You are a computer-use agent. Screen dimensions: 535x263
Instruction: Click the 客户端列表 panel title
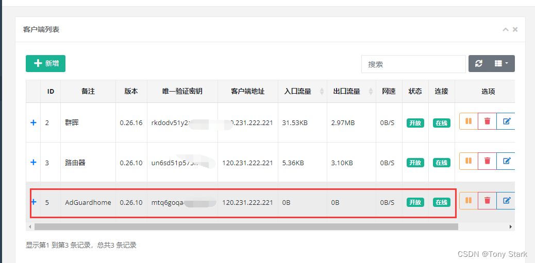pos(41,30)
